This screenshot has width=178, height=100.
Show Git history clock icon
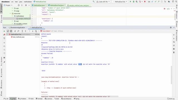[x=162, y=2]
